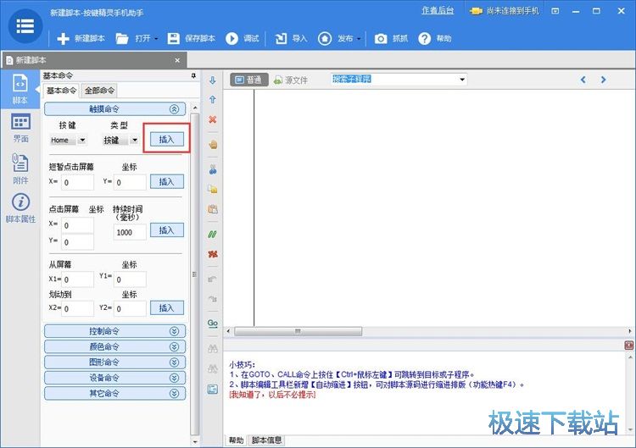Viewport: 636px width, 448px height.
Task: Click the 抓抓 camera icon
Action: [381, 38]
